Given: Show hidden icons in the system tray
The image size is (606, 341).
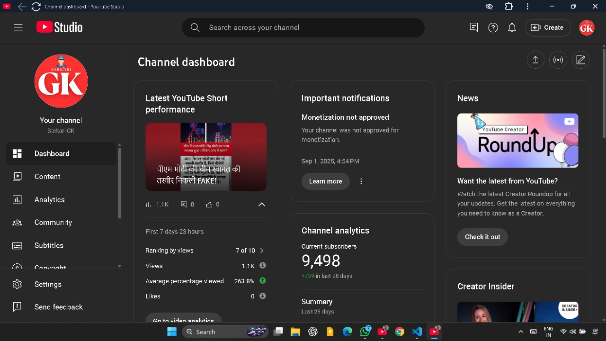Looking at the screenshot, I should pyautogui.click(x=521, y=332).
